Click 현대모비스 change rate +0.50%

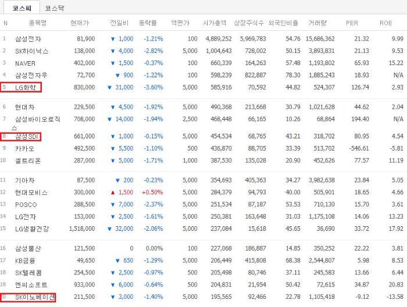pos(152,192)
